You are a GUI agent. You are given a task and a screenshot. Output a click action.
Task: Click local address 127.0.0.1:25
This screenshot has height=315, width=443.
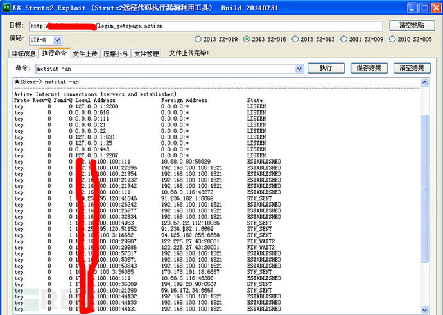94,144
